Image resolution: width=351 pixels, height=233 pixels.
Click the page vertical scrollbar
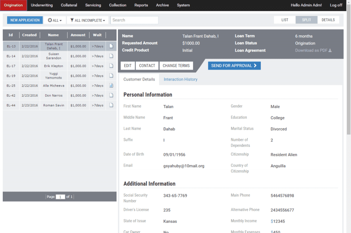[349, 68]
